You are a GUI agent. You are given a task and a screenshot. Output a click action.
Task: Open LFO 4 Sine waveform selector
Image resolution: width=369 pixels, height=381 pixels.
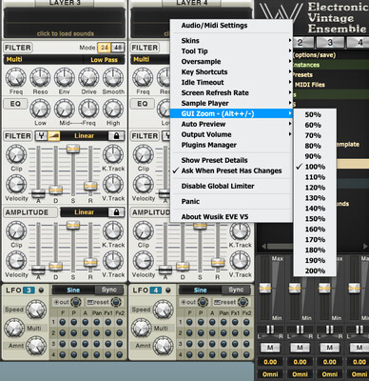pos(200,290)
